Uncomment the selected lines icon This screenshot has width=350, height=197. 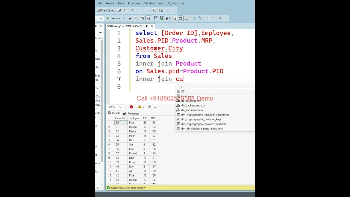point(200,18)
